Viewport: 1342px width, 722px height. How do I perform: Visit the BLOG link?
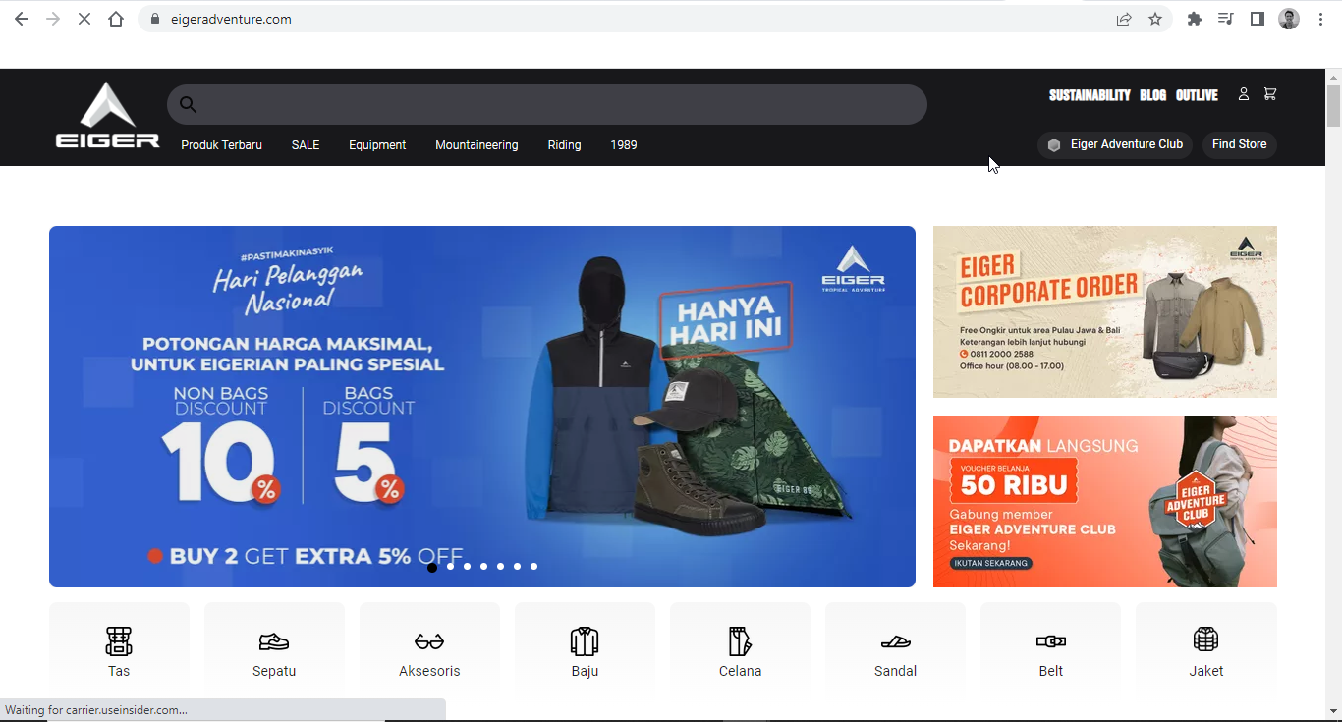click(1153, 95)
